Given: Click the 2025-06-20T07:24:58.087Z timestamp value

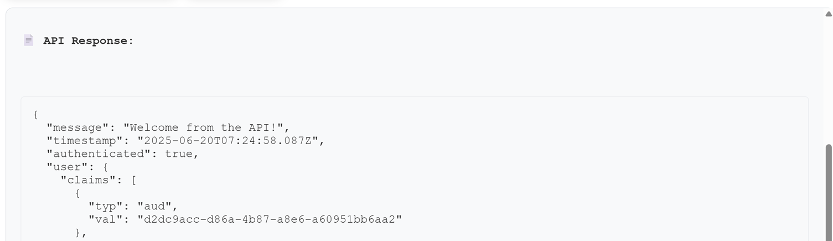Looking at the screenshot, I should tap(227, 141).
